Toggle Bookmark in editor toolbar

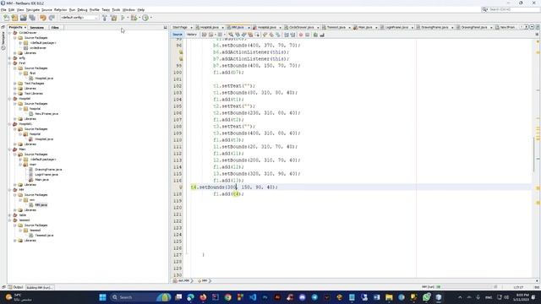coord(278,35)
